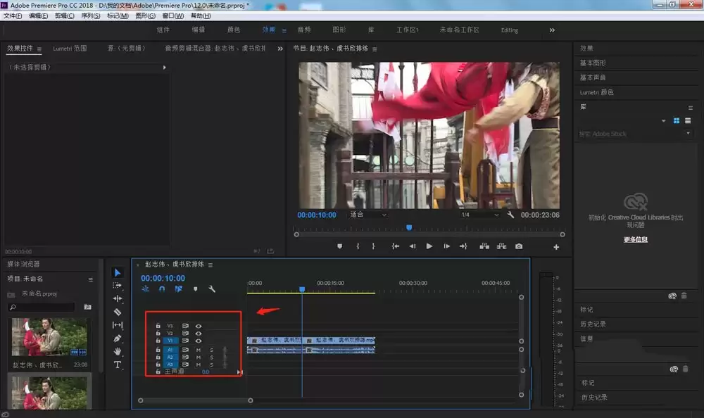
Task: Click the Add Marker button in program monitor
Action: click(340, 246)
